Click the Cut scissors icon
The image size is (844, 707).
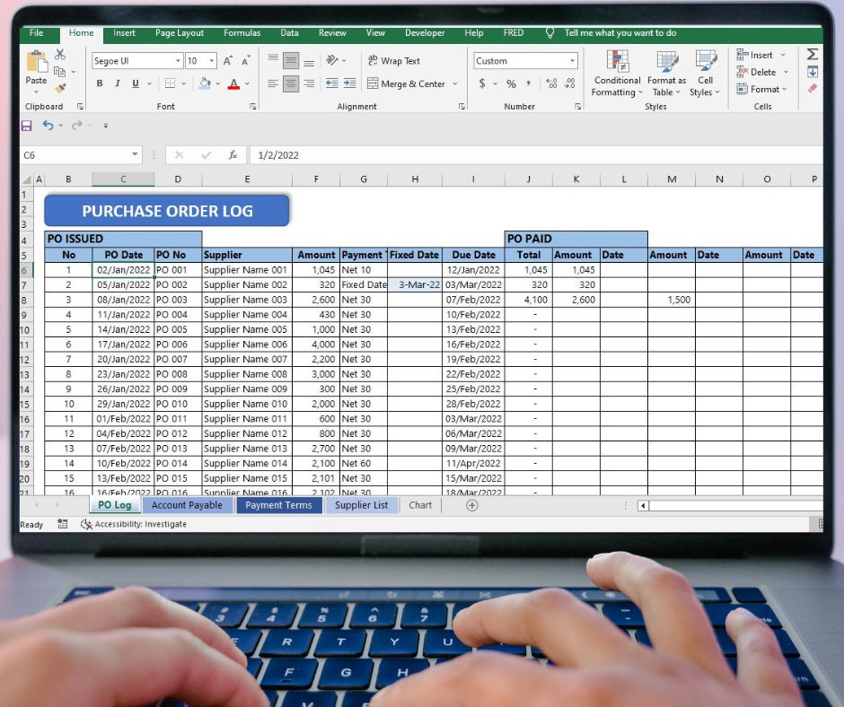tap(60, 55)
